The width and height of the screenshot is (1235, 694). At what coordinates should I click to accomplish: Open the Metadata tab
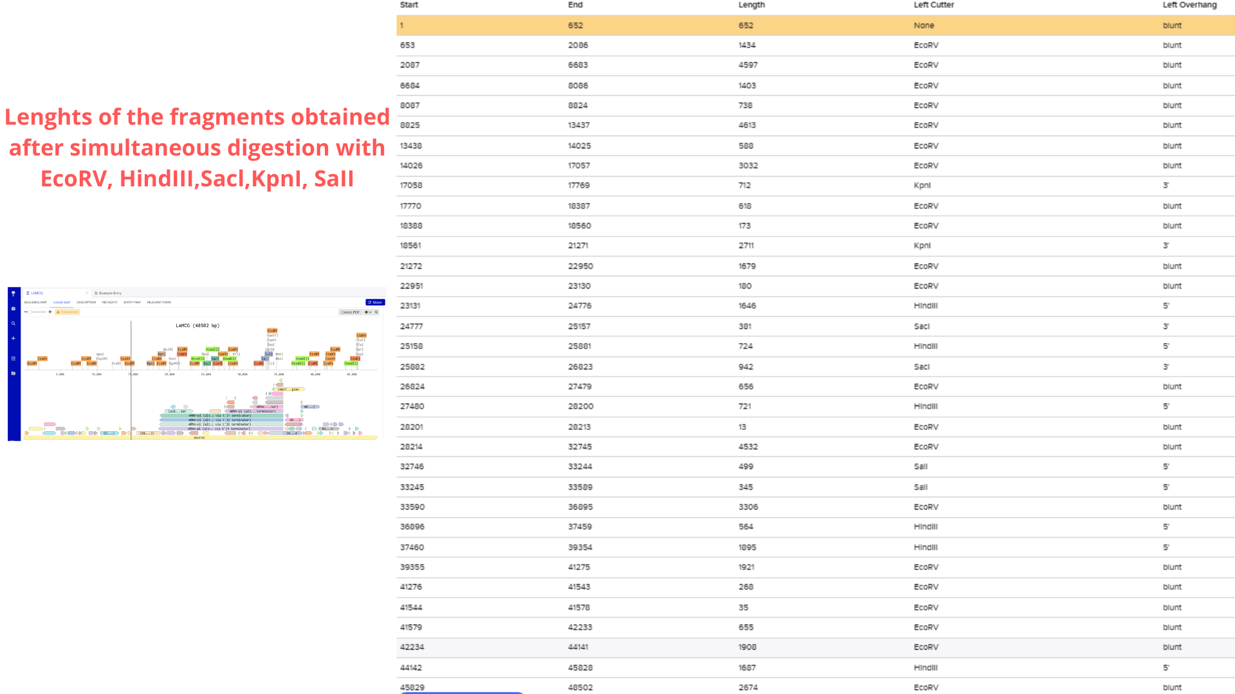109,302
